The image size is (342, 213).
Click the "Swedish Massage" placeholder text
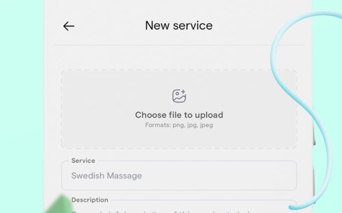pyautogui.click(x=106, y=176)
